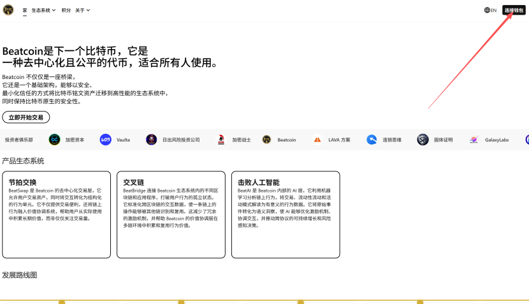Click the 发展路线图 section heading
The height and width of the screenshot is (304, 529).
pyautogui.click(x=20, y=275)
